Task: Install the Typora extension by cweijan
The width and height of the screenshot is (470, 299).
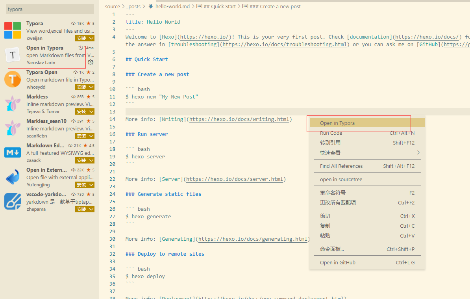Action: pos(81,38)
